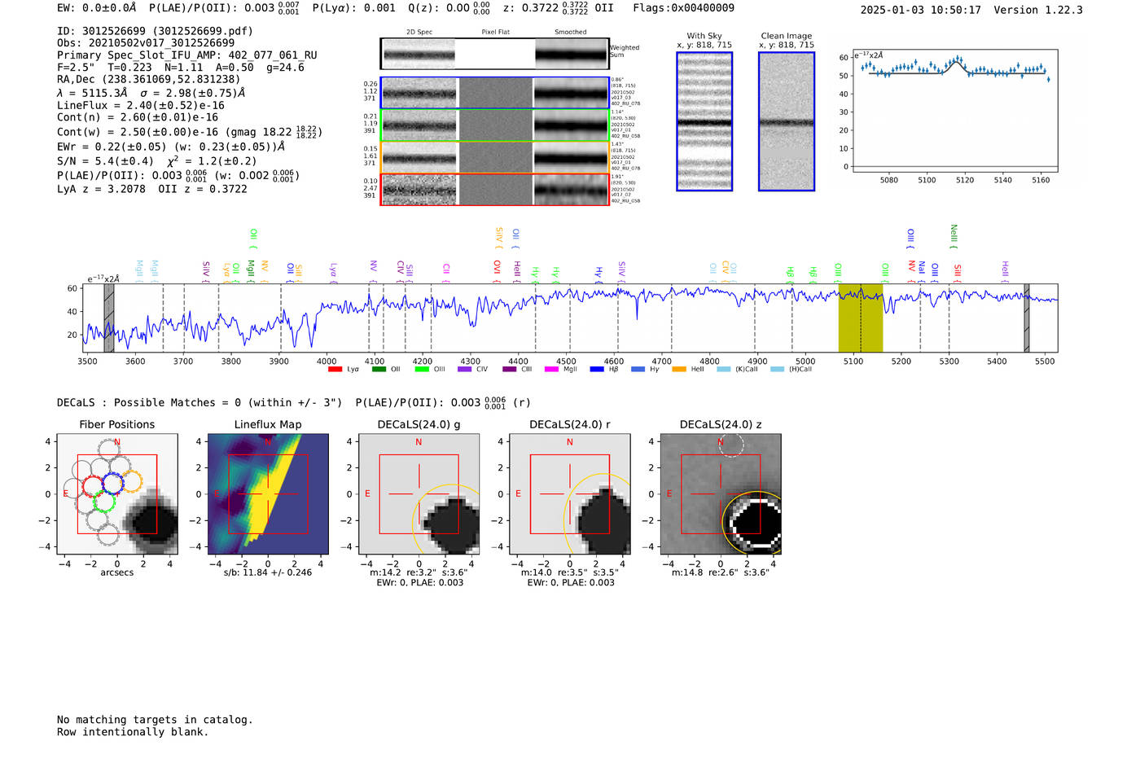Click the S/N = 5.4(±0.4) line

157,160
